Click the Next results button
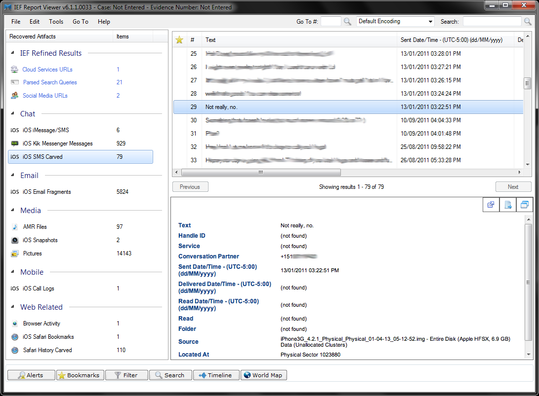 513,187
